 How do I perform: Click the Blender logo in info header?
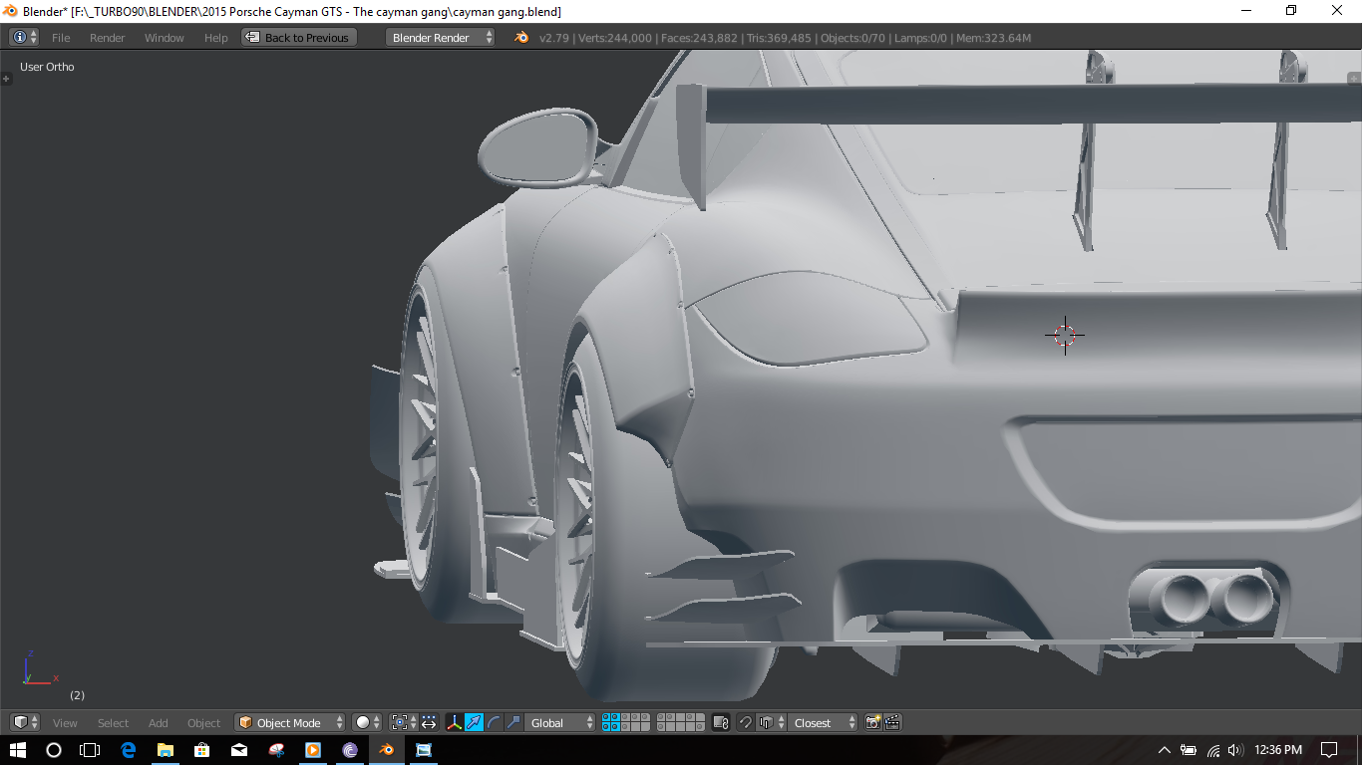521,37
